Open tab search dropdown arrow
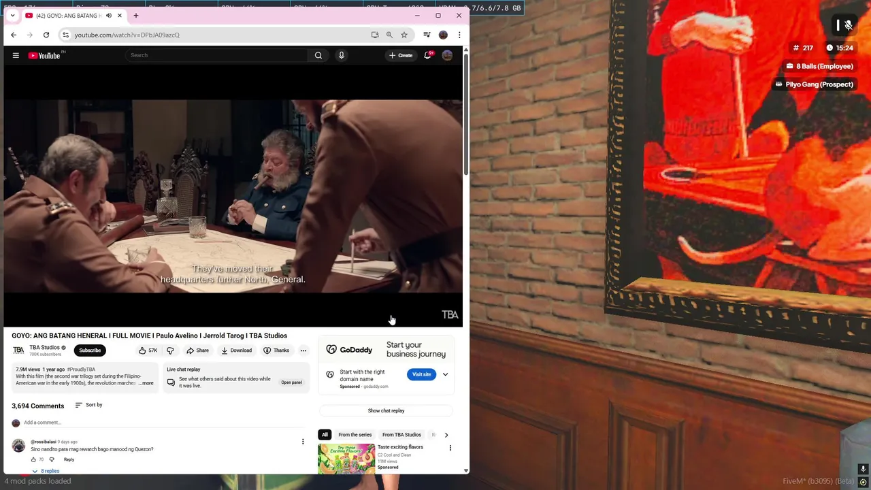 pos(12,16)
